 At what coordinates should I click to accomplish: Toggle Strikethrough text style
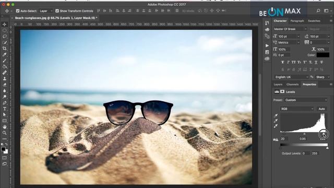click(321, 62)
